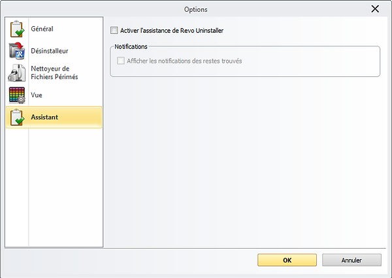Screen dimensions: 392x278
Task: Toggle Afficher les notifications des restes trouvés
Action: click(121, 61)
